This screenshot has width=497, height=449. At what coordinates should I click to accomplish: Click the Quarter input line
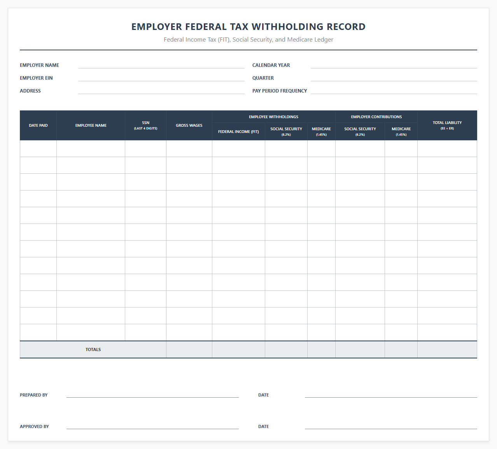(394, 78)
